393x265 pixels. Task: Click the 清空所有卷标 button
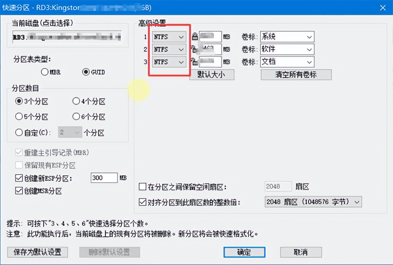(x=296, y=75)
